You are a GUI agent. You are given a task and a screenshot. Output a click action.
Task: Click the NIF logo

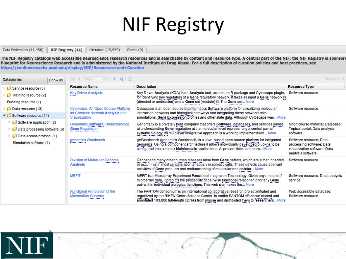point(26,246)
